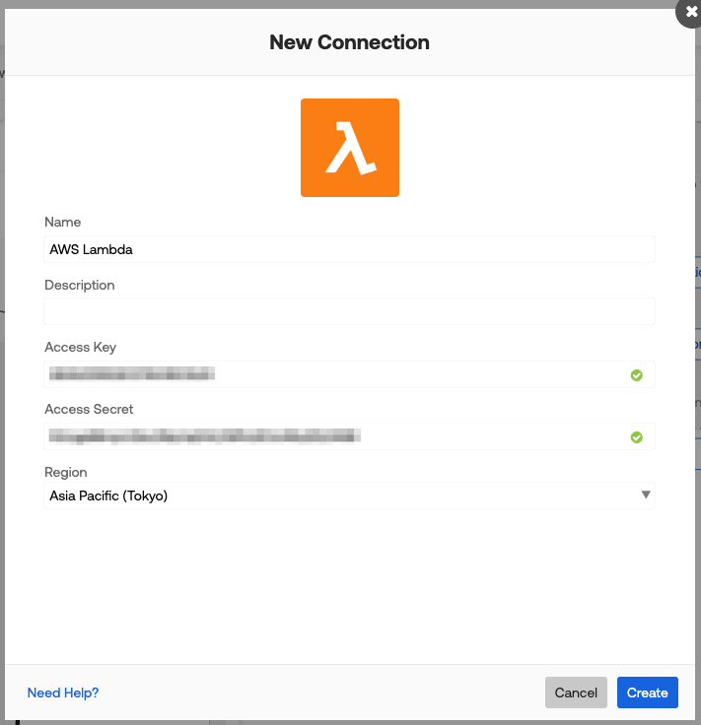Screen dimensions: 701x725
Task: Open the Need Help? link
Action: pyautogui.click(x=63, y=692)
